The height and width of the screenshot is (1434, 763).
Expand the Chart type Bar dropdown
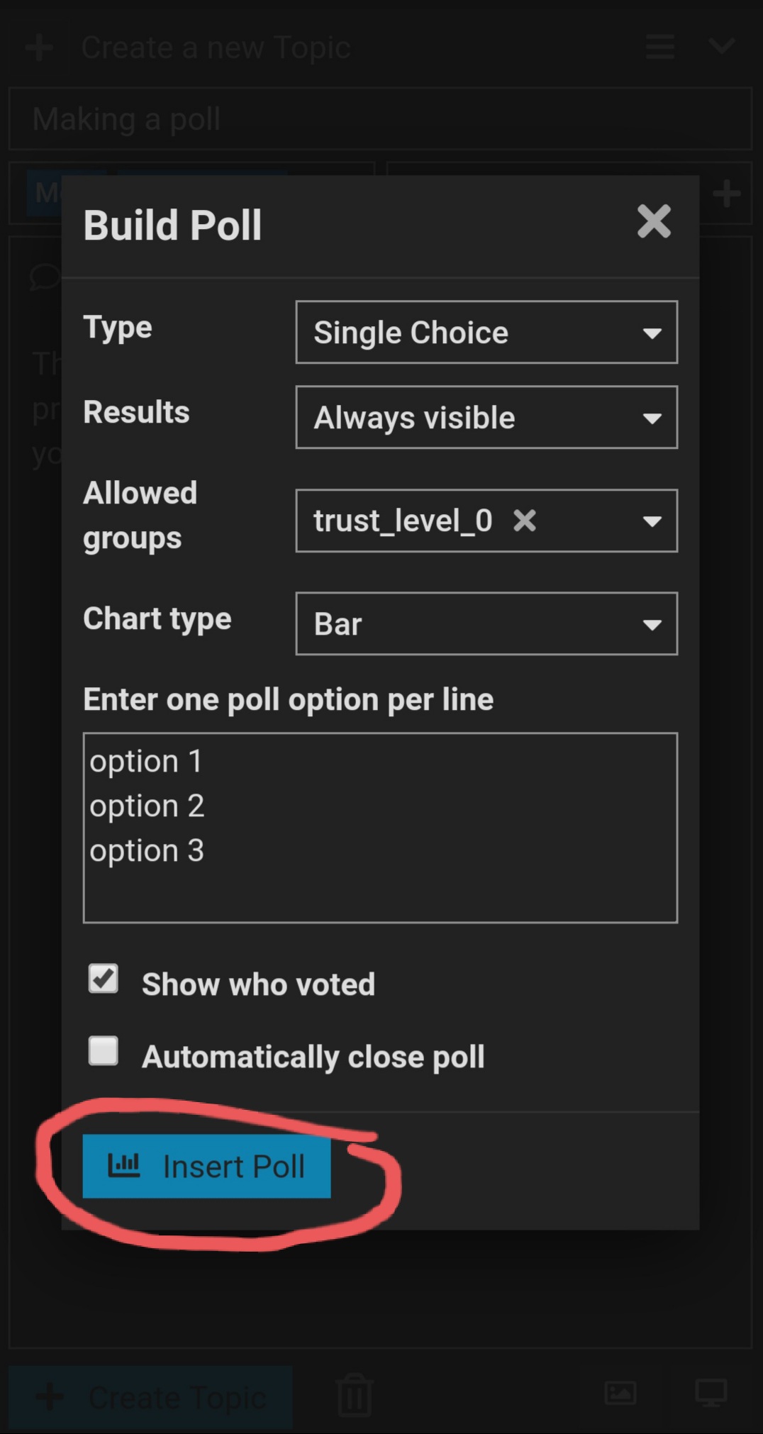[486, 624]
